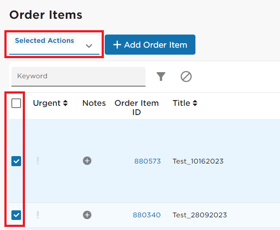
Task: Click the filter funnel icon
Action: click(161, 77)
